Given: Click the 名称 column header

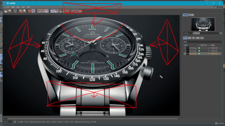Looking at the screenshot, I should [186, 45].
